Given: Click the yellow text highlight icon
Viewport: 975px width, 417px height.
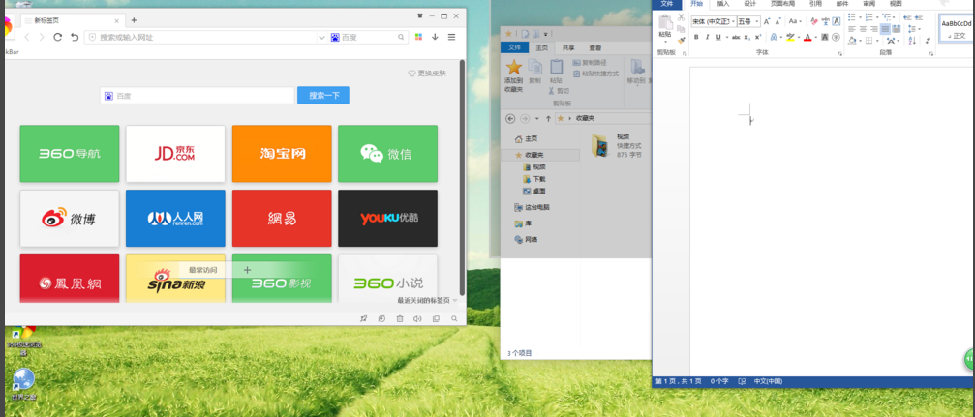Looking at the screenshot, I should coord(789,38).
